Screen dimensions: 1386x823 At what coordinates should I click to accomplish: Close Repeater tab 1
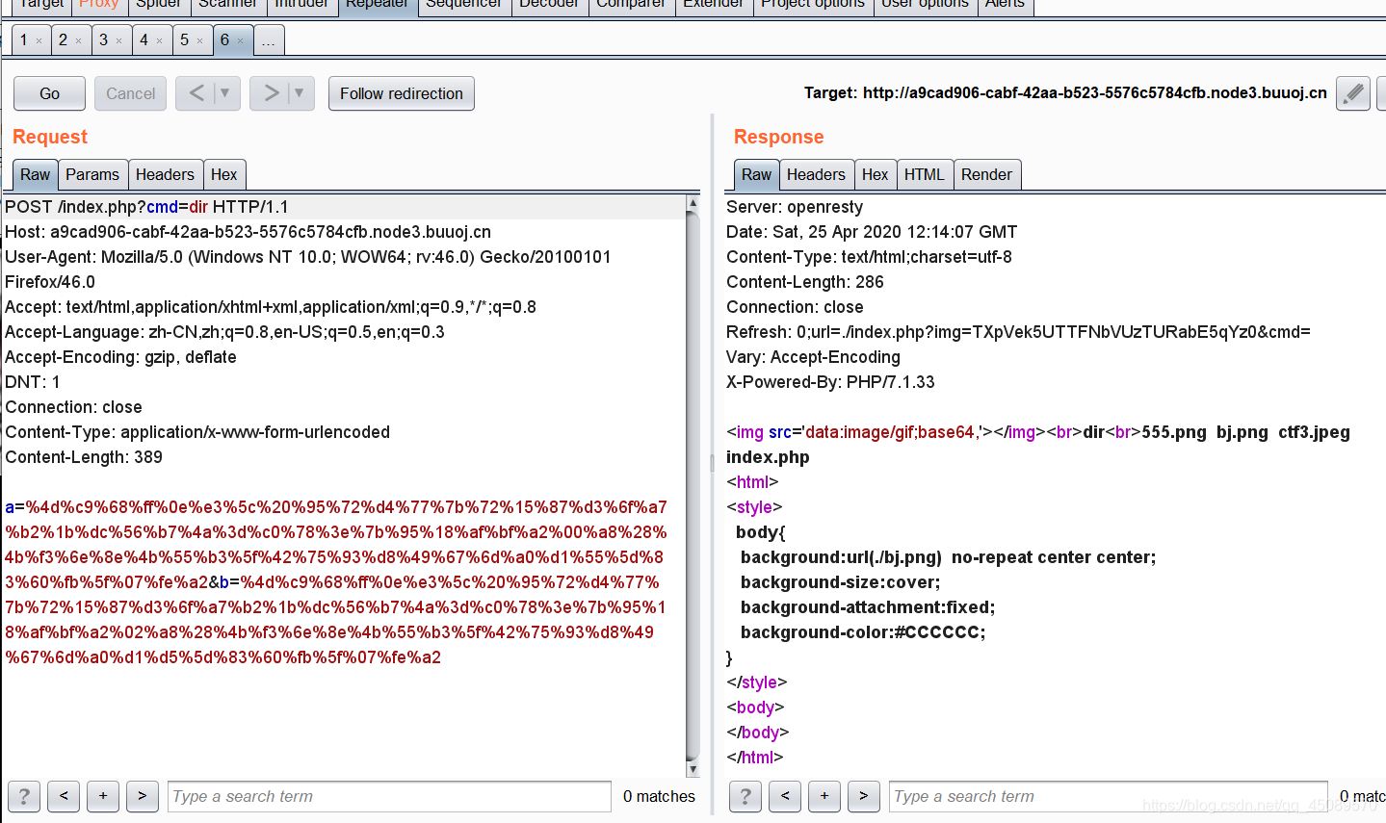(39, 40)
